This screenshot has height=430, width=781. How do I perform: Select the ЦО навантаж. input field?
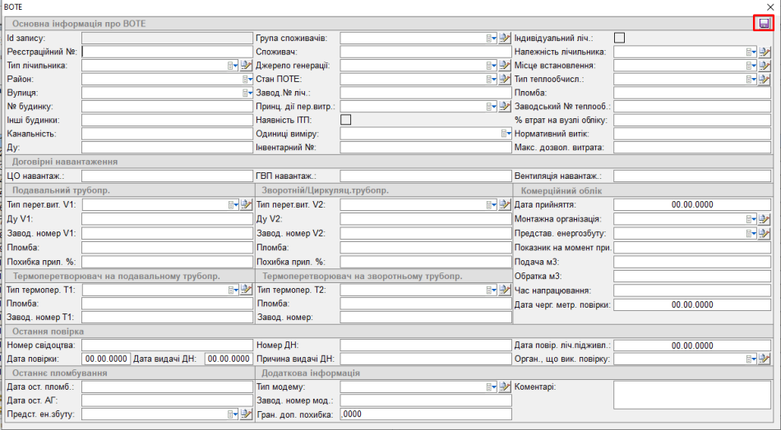coord(168,176)
